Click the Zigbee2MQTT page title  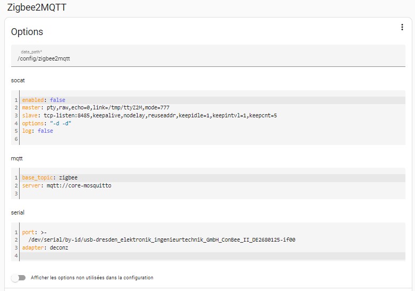pos(37,7)
